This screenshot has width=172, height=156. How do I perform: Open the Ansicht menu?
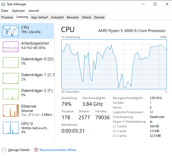[34, 11]
